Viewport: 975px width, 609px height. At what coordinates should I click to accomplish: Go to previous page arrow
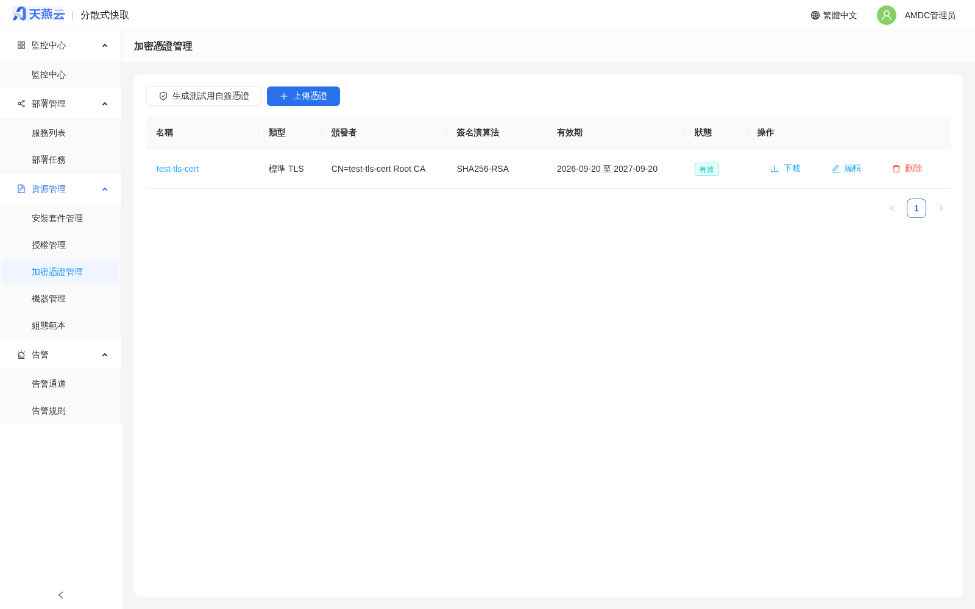pos(892,208)
